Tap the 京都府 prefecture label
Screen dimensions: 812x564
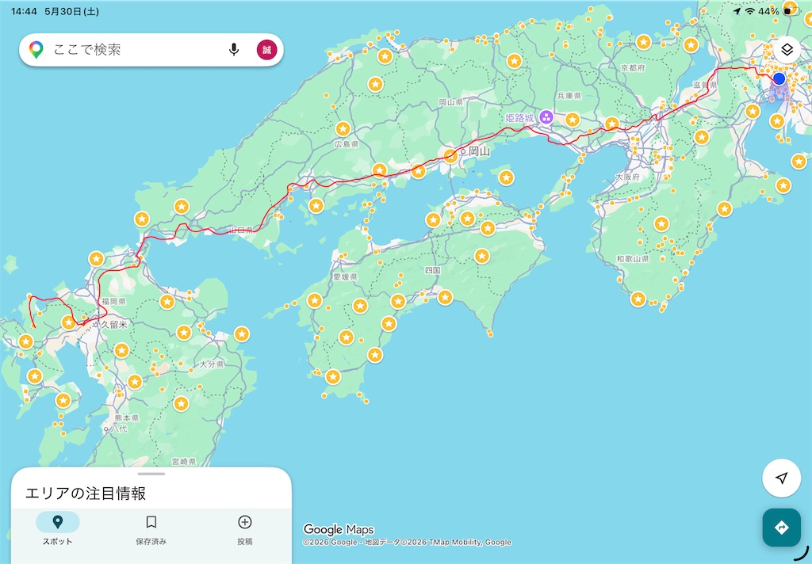633,68
